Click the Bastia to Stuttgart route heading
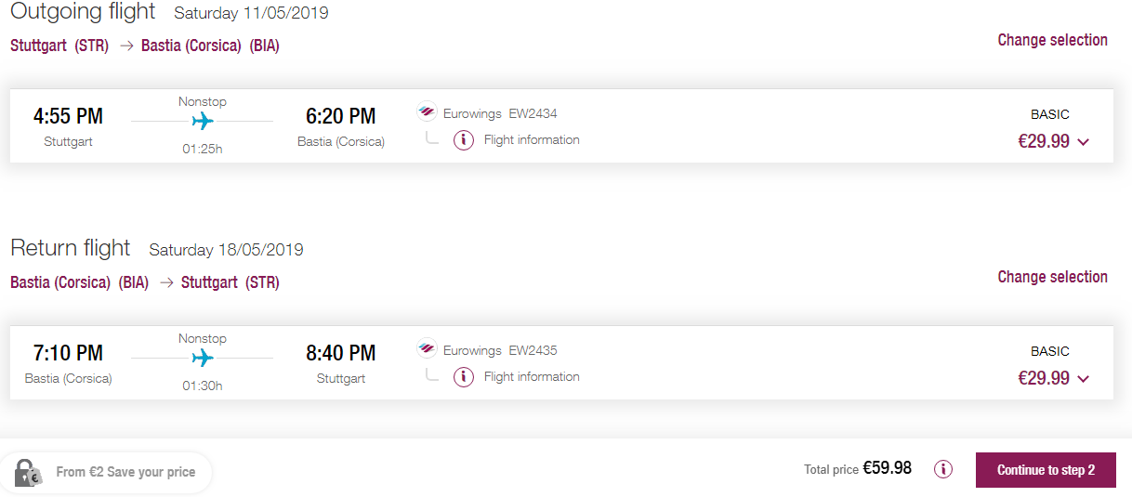 click(x=145, y=282)
